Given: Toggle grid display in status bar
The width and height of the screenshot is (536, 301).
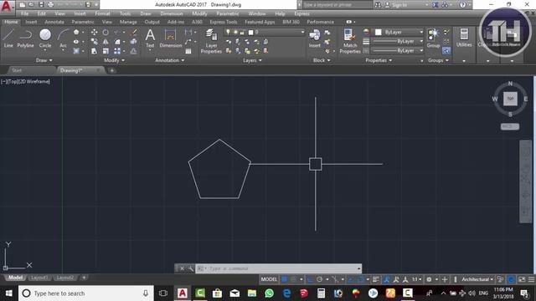Looking at the screenshot, I should (285, 279).
